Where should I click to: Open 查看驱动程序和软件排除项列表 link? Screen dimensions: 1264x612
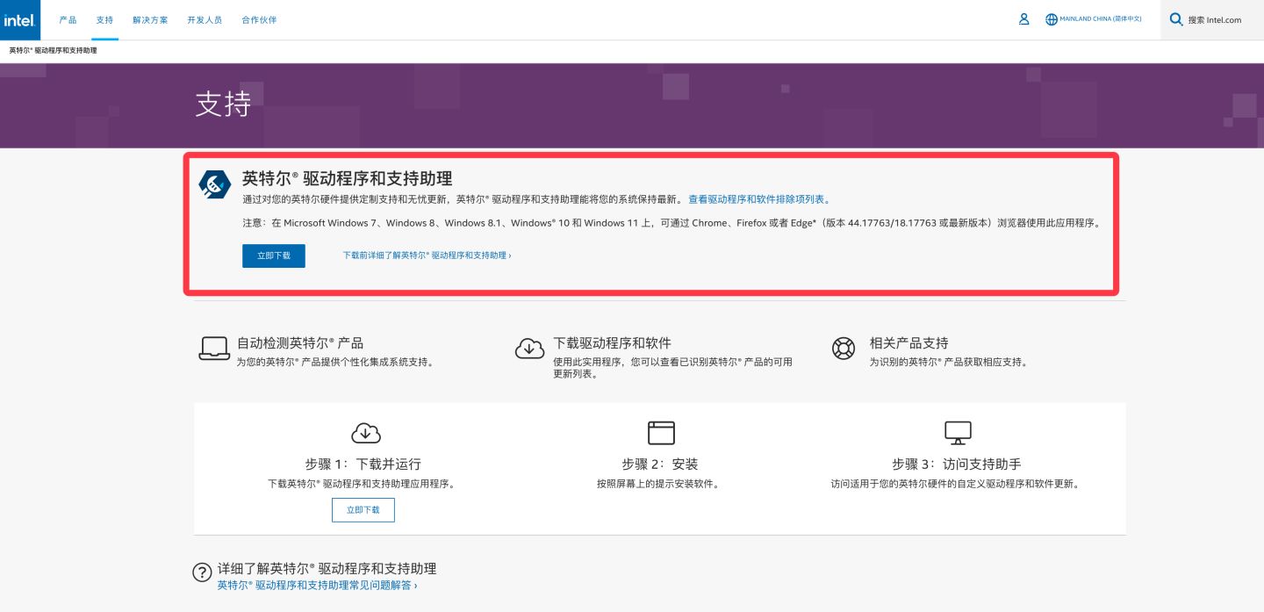click(x=758, y=199)
